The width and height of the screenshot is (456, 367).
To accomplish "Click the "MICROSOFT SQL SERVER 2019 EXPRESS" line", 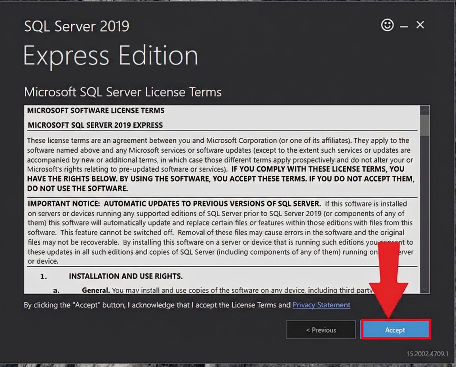I will point(95,125).
